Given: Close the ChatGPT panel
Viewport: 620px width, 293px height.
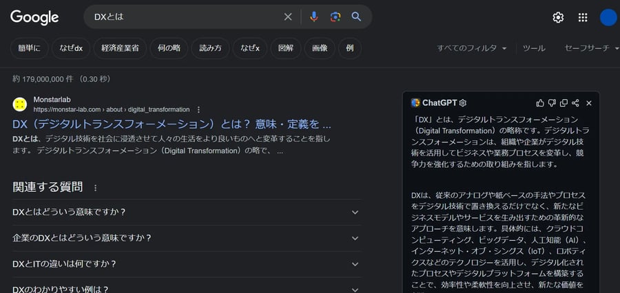Looking at the screenshot, I should click(589, 103).
